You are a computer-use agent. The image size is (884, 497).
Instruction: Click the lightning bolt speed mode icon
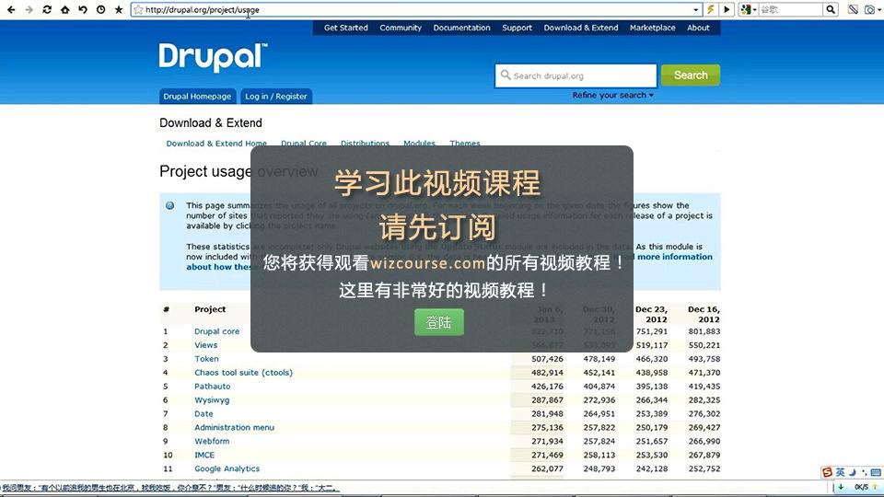click(x=711, y=9)
